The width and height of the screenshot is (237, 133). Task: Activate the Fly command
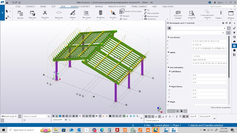147,10
